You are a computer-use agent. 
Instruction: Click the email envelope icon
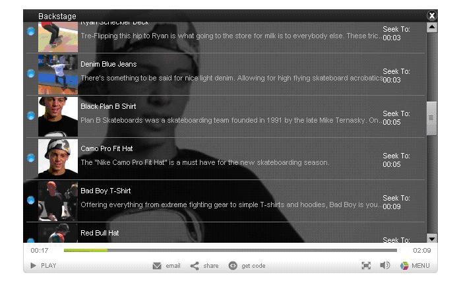[157, 266]
